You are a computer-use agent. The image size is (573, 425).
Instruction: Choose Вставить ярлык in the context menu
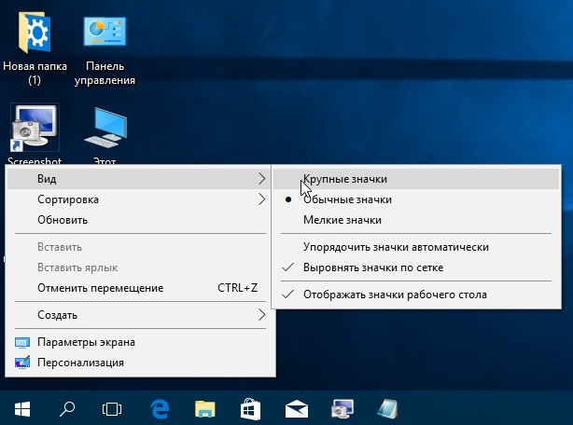pyautogui.click(x=140, y=267)
